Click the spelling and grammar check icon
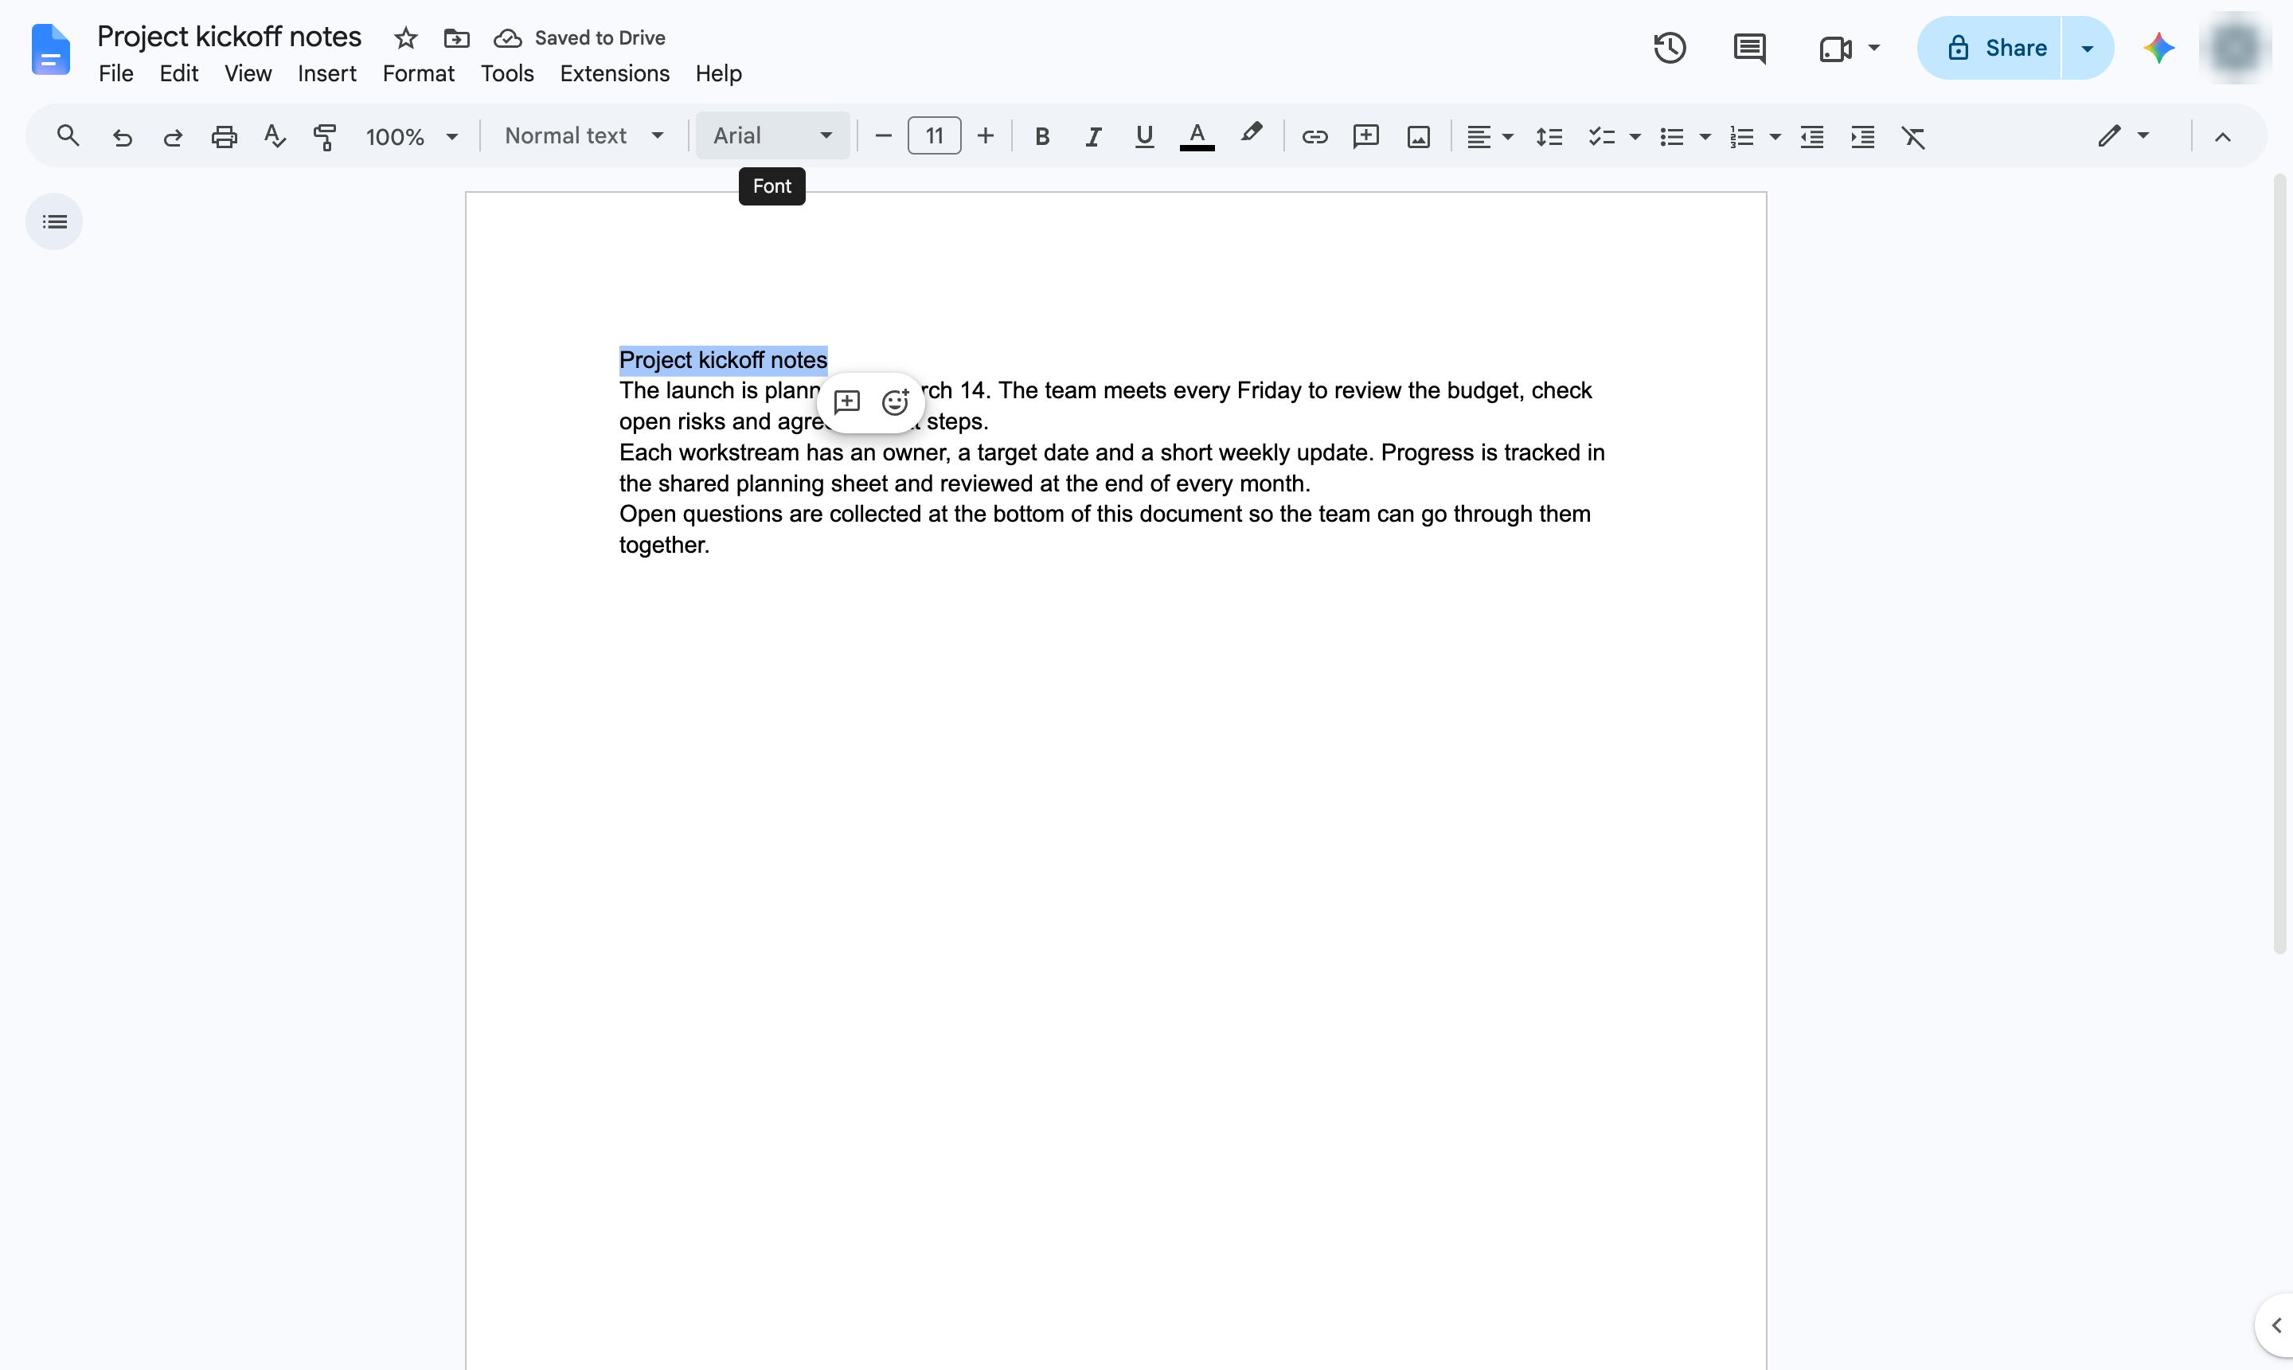The image size is (2293, 1370). point(274,137)
